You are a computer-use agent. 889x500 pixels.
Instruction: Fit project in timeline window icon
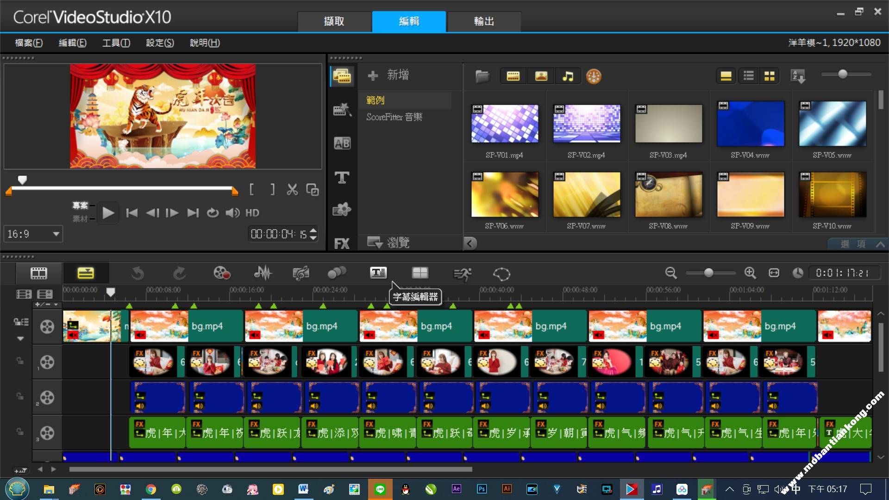(774, 273)
